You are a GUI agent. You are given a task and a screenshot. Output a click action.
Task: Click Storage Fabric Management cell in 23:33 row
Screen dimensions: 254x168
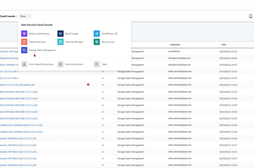131,85
